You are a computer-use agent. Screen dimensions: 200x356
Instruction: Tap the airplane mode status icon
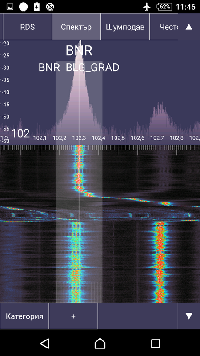tap(147, 7)
